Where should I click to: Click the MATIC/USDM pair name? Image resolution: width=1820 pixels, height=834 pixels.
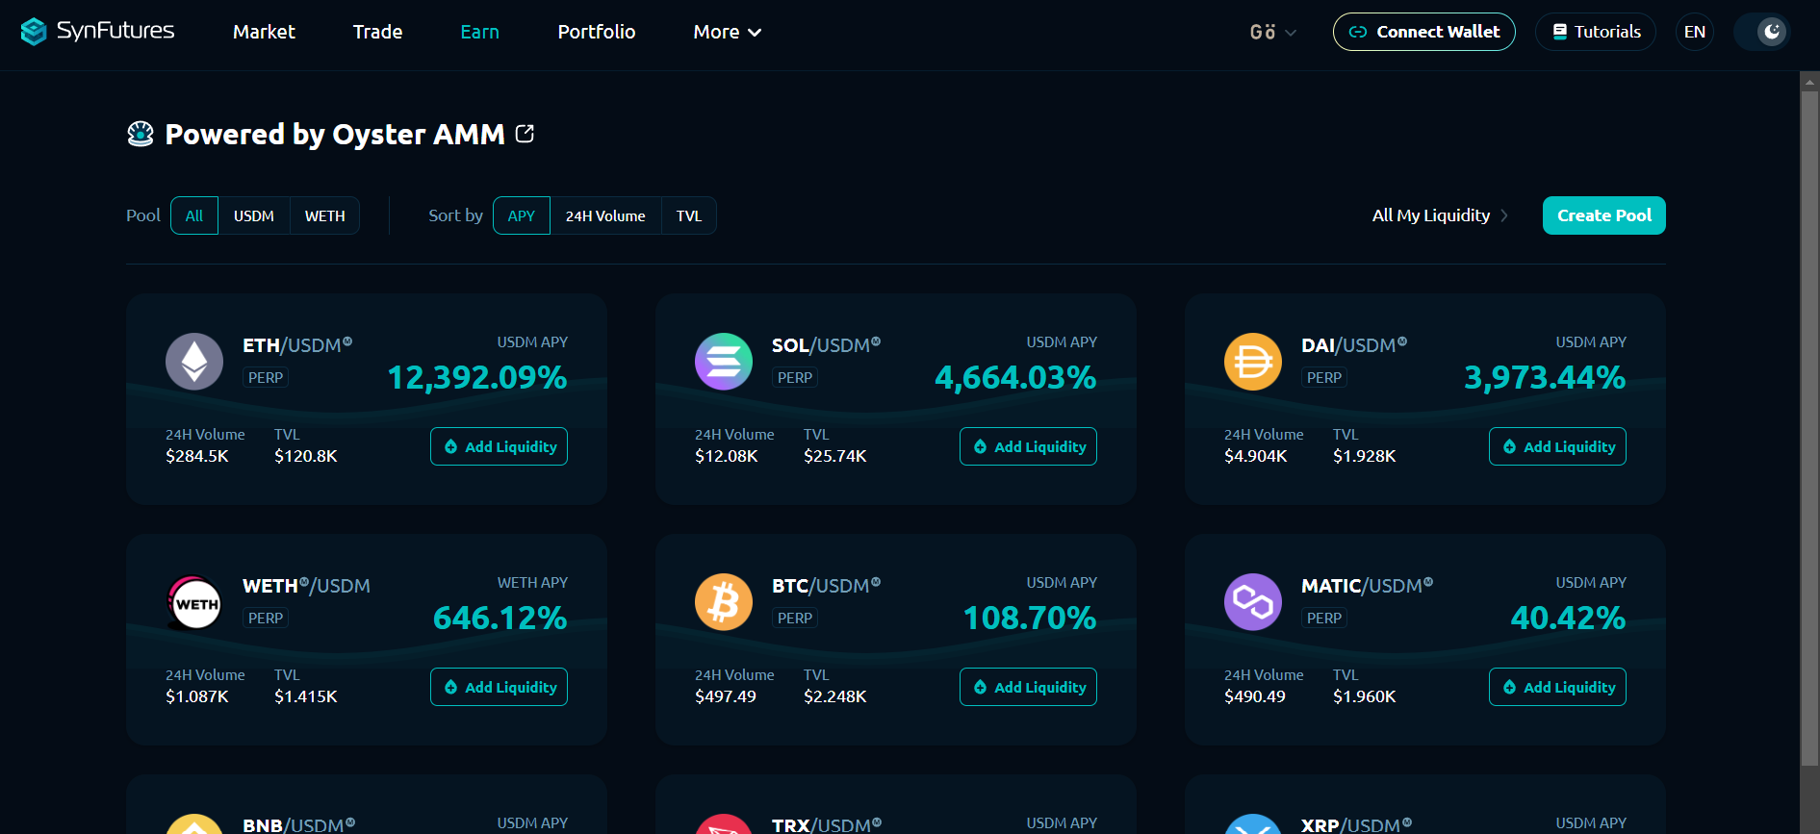[1367, 586]
